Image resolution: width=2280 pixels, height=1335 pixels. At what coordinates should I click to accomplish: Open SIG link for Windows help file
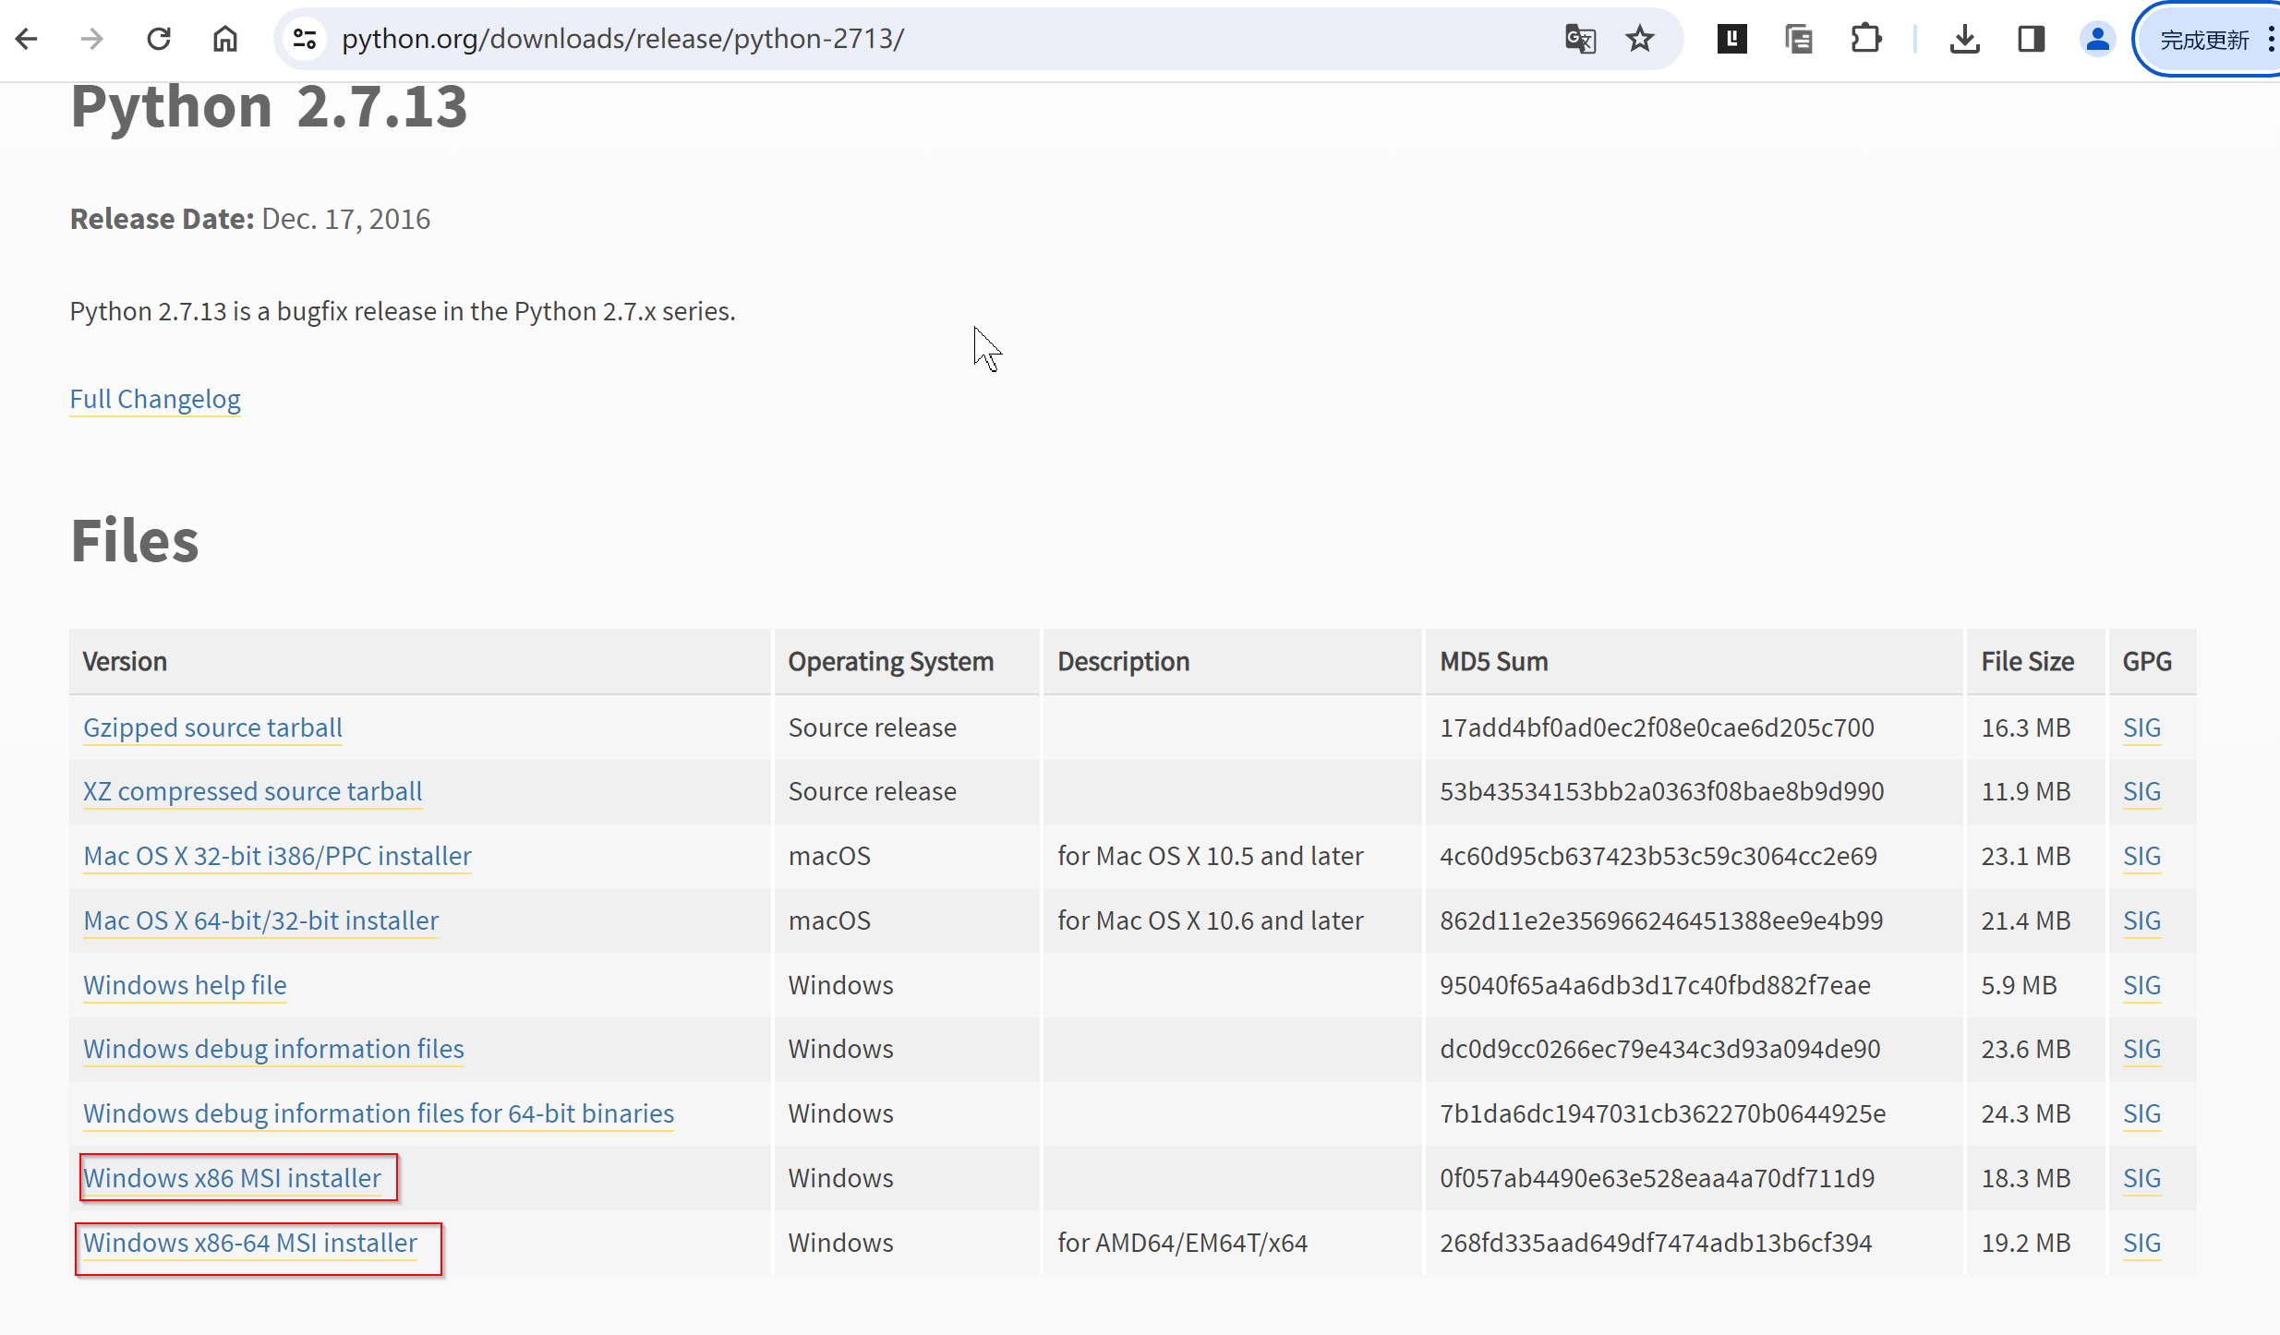(2141, 985)
